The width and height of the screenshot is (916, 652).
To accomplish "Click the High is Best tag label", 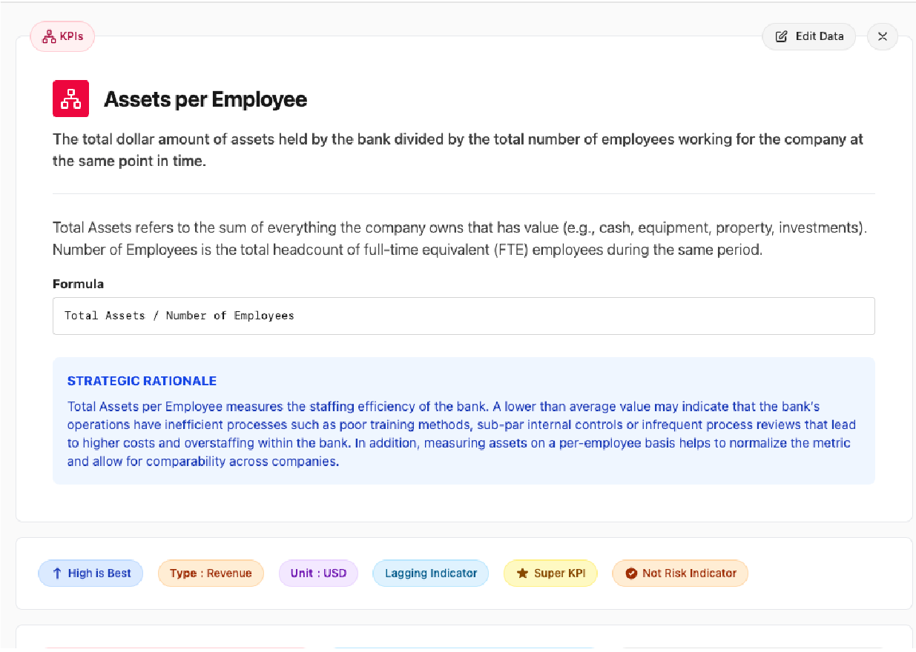I will point(99,573).
